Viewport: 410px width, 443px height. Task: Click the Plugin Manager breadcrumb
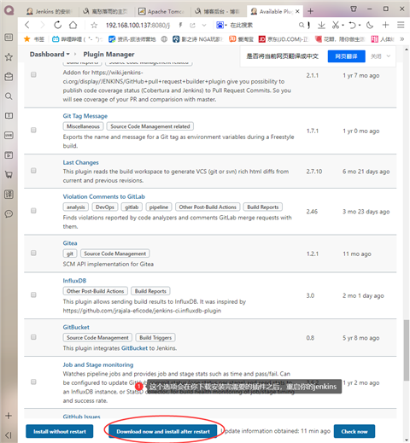click(x=108, y=54)
